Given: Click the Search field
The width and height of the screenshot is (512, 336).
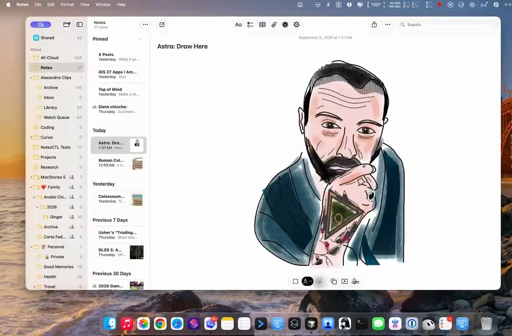Looking at the screenshot, I should pyautogui.click(x=446, y=25).
